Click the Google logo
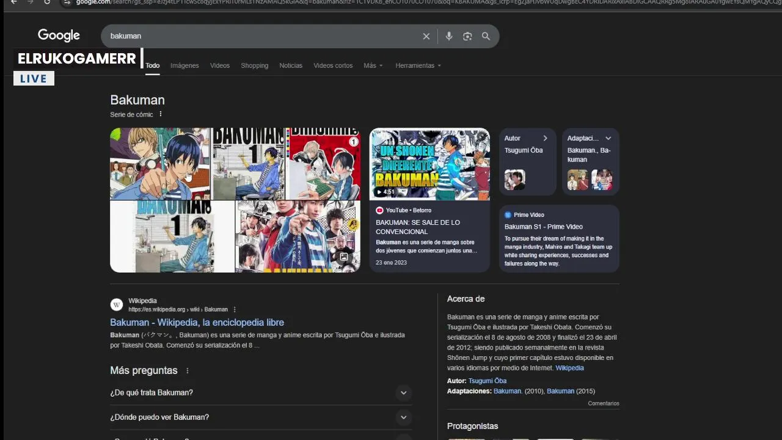The width and height of the screenshot is (782, 440). pyautogui.click(x=59, y=35)
